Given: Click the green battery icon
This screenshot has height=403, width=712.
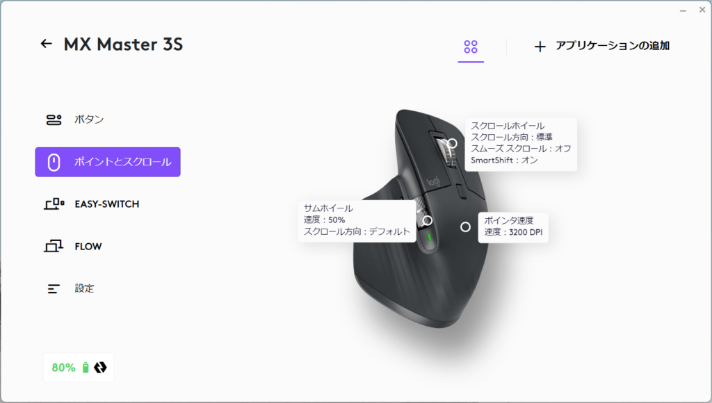Looking at the screenshot, I should [86, 367].
